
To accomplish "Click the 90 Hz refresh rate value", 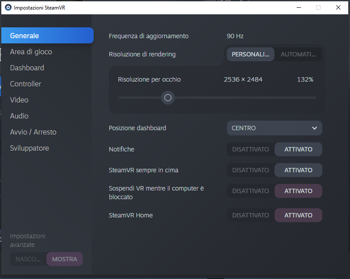I will [235, 36].
